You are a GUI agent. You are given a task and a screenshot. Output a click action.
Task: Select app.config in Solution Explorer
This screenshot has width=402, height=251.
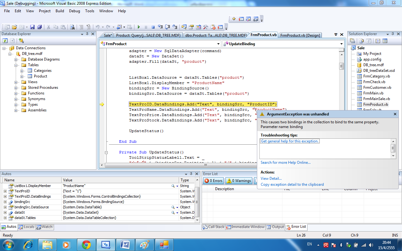372,59
